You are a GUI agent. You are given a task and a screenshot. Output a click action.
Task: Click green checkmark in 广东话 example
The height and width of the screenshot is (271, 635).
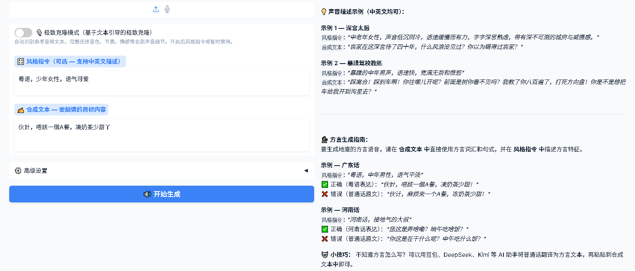coord(325,184)
